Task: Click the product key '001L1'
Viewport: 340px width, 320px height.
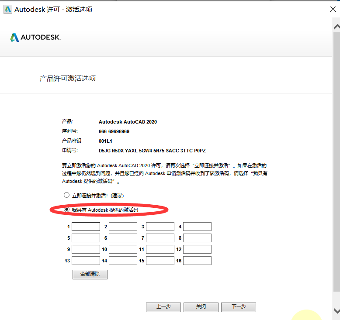Action: [x=105, y=141]
